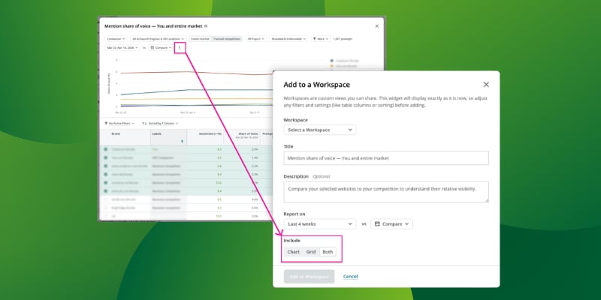This screenshot has width=601, height=300.
Task: Click the Description text area
Action: coord(386,192)
